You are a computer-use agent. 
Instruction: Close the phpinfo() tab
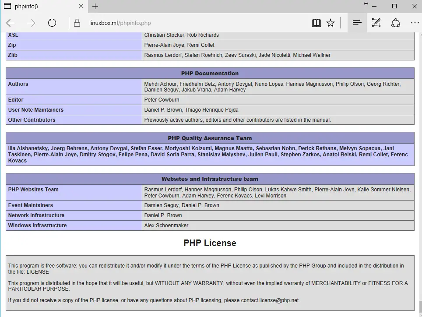(x=81, y=6)
